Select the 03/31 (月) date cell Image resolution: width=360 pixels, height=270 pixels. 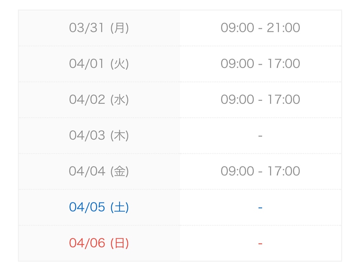pyautogui.click(x=99, y=28)
